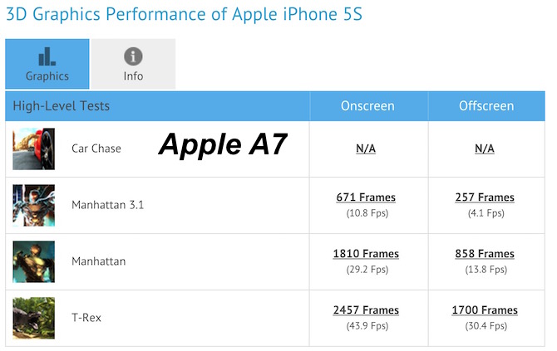Click the Info circle icon

133,56
